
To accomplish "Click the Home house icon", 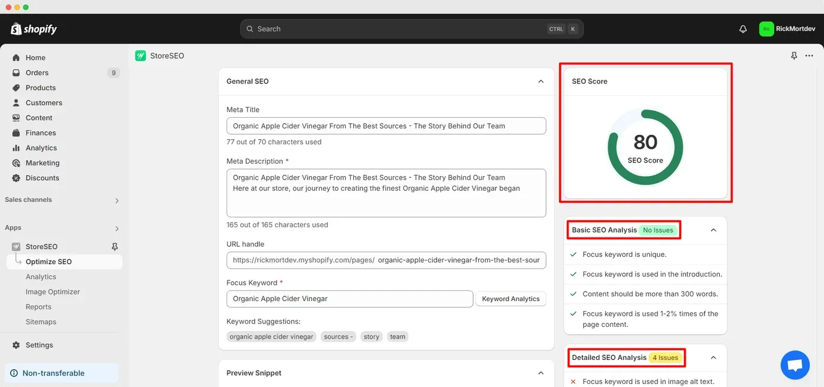I will pos(16,58).
